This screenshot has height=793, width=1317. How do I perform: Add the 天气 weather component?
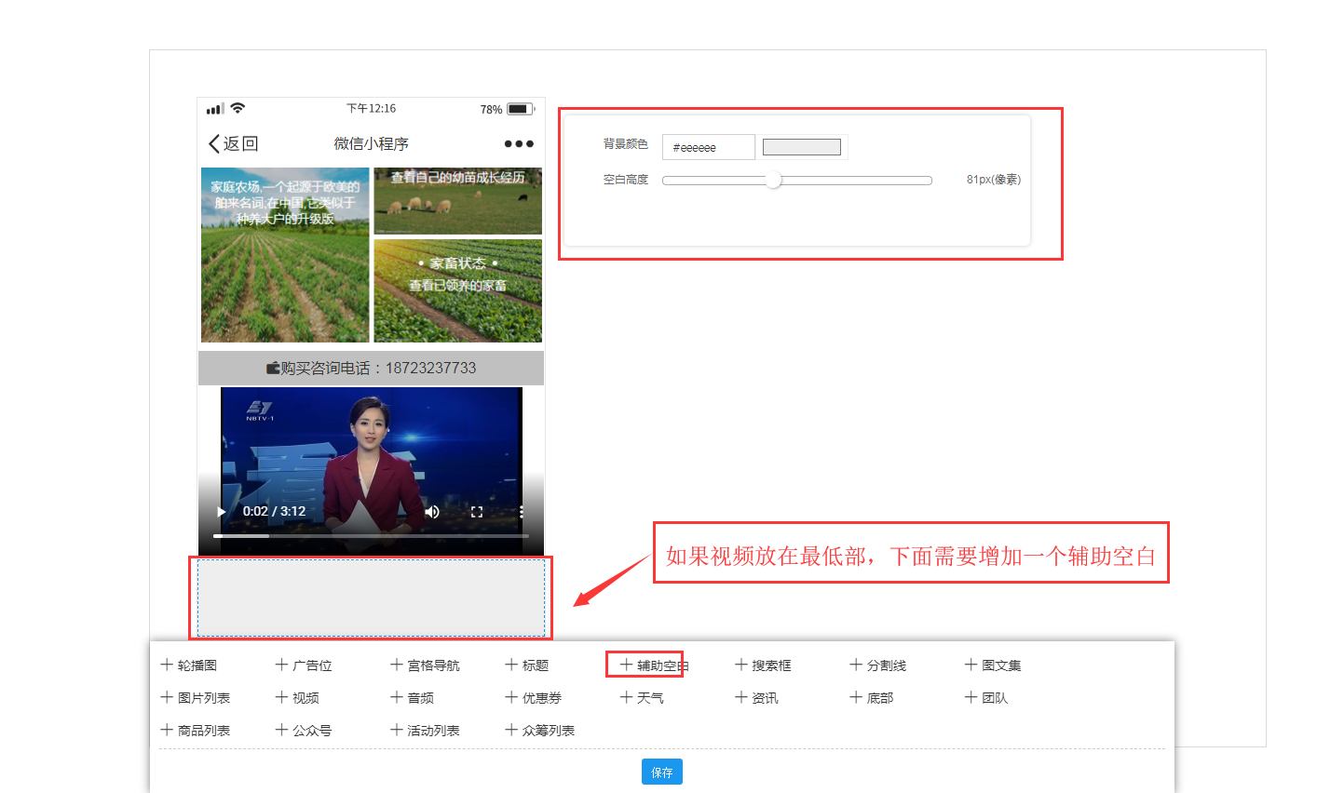tap(642, 698)
